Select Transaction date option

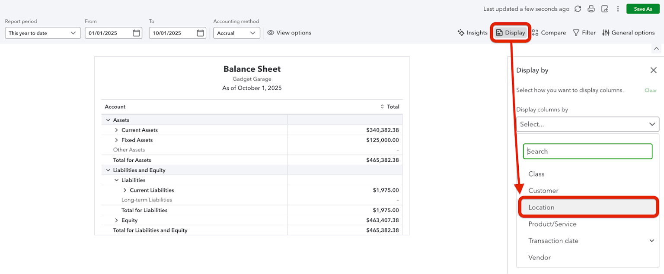(x=553, y=241)
